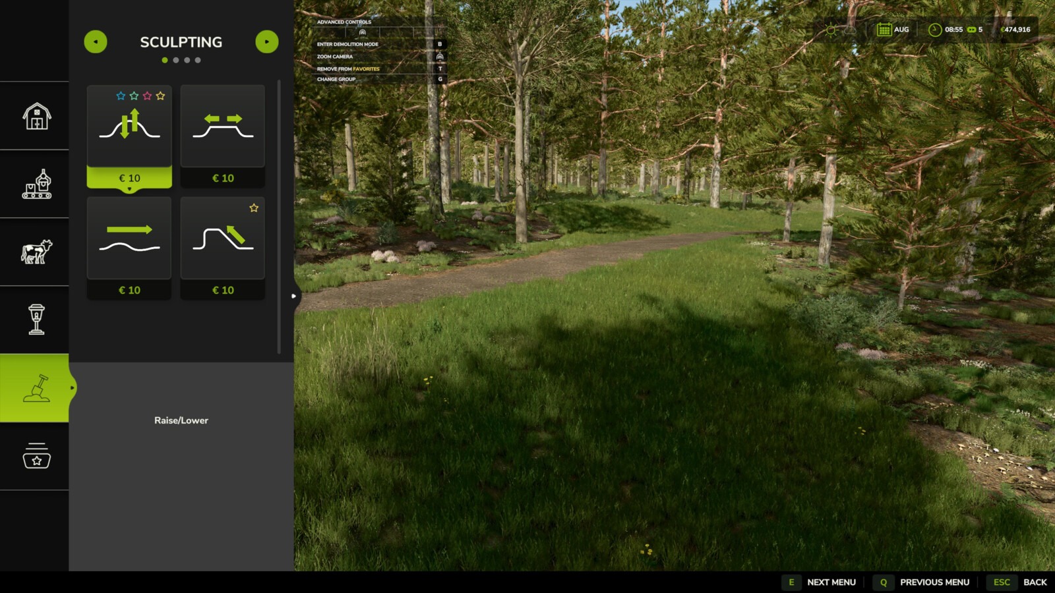
Task: Click NEXT MENU in bottom bar
Action: (x=831, y=582)
